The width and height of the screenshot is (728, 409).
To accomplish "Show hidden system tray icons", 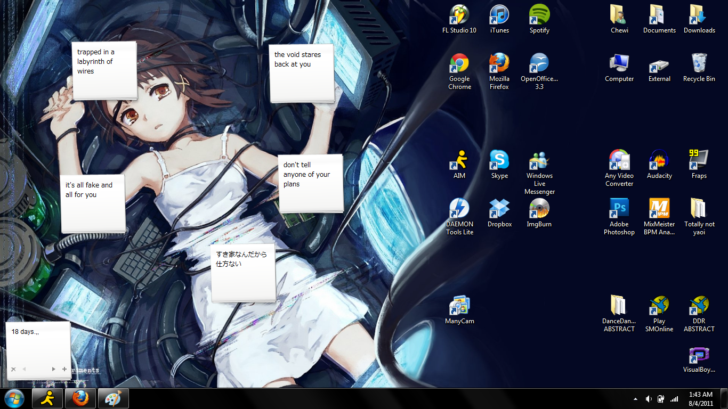I will click(635, 399).
